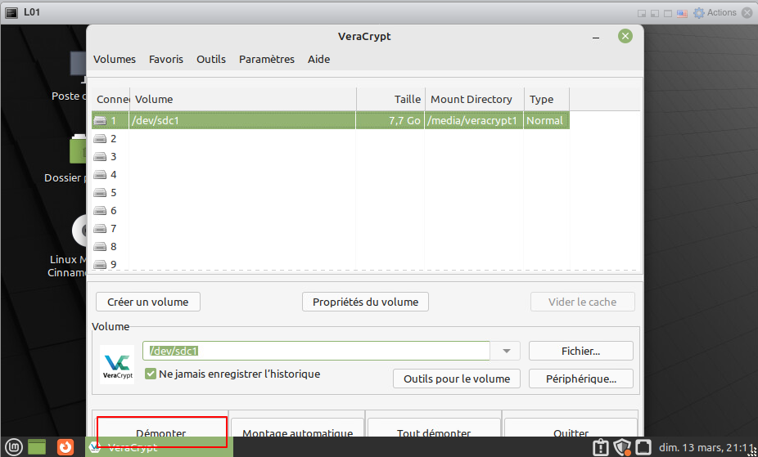Open the Paramètres menu
Screen dimensions: 758x457
point(266,59)
